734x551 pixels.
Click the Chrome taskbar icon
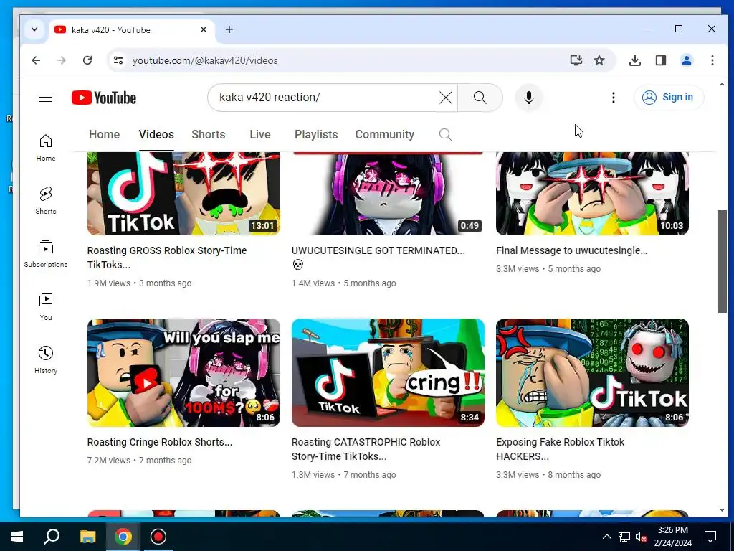pyautogui.click(x=123, y=537)
